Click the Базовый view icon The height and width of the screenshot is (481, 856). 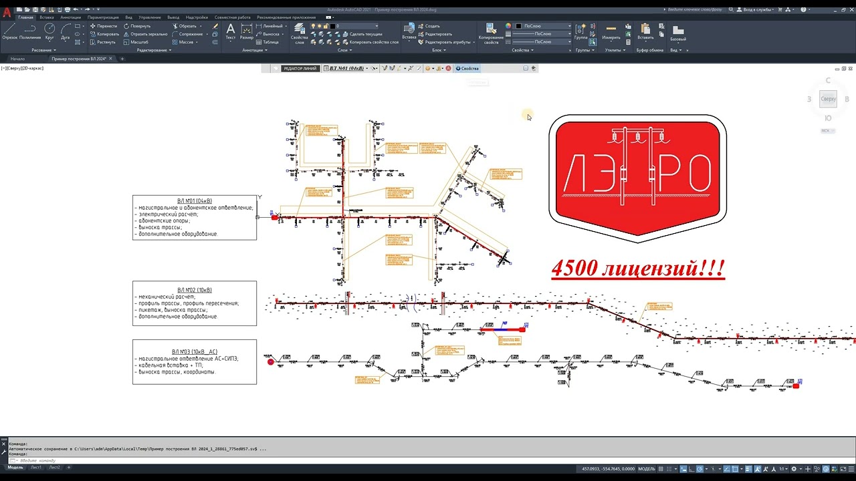[678, 33]
